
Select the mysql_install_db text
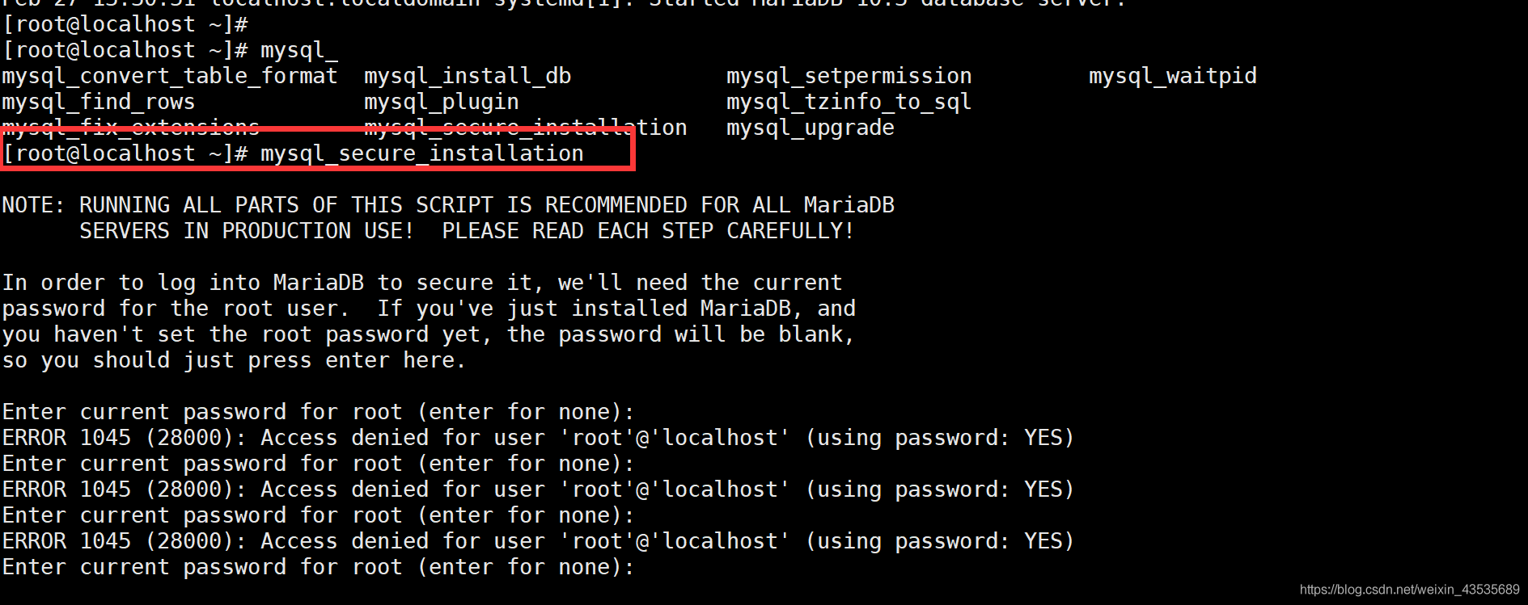(x=468, y=76)
